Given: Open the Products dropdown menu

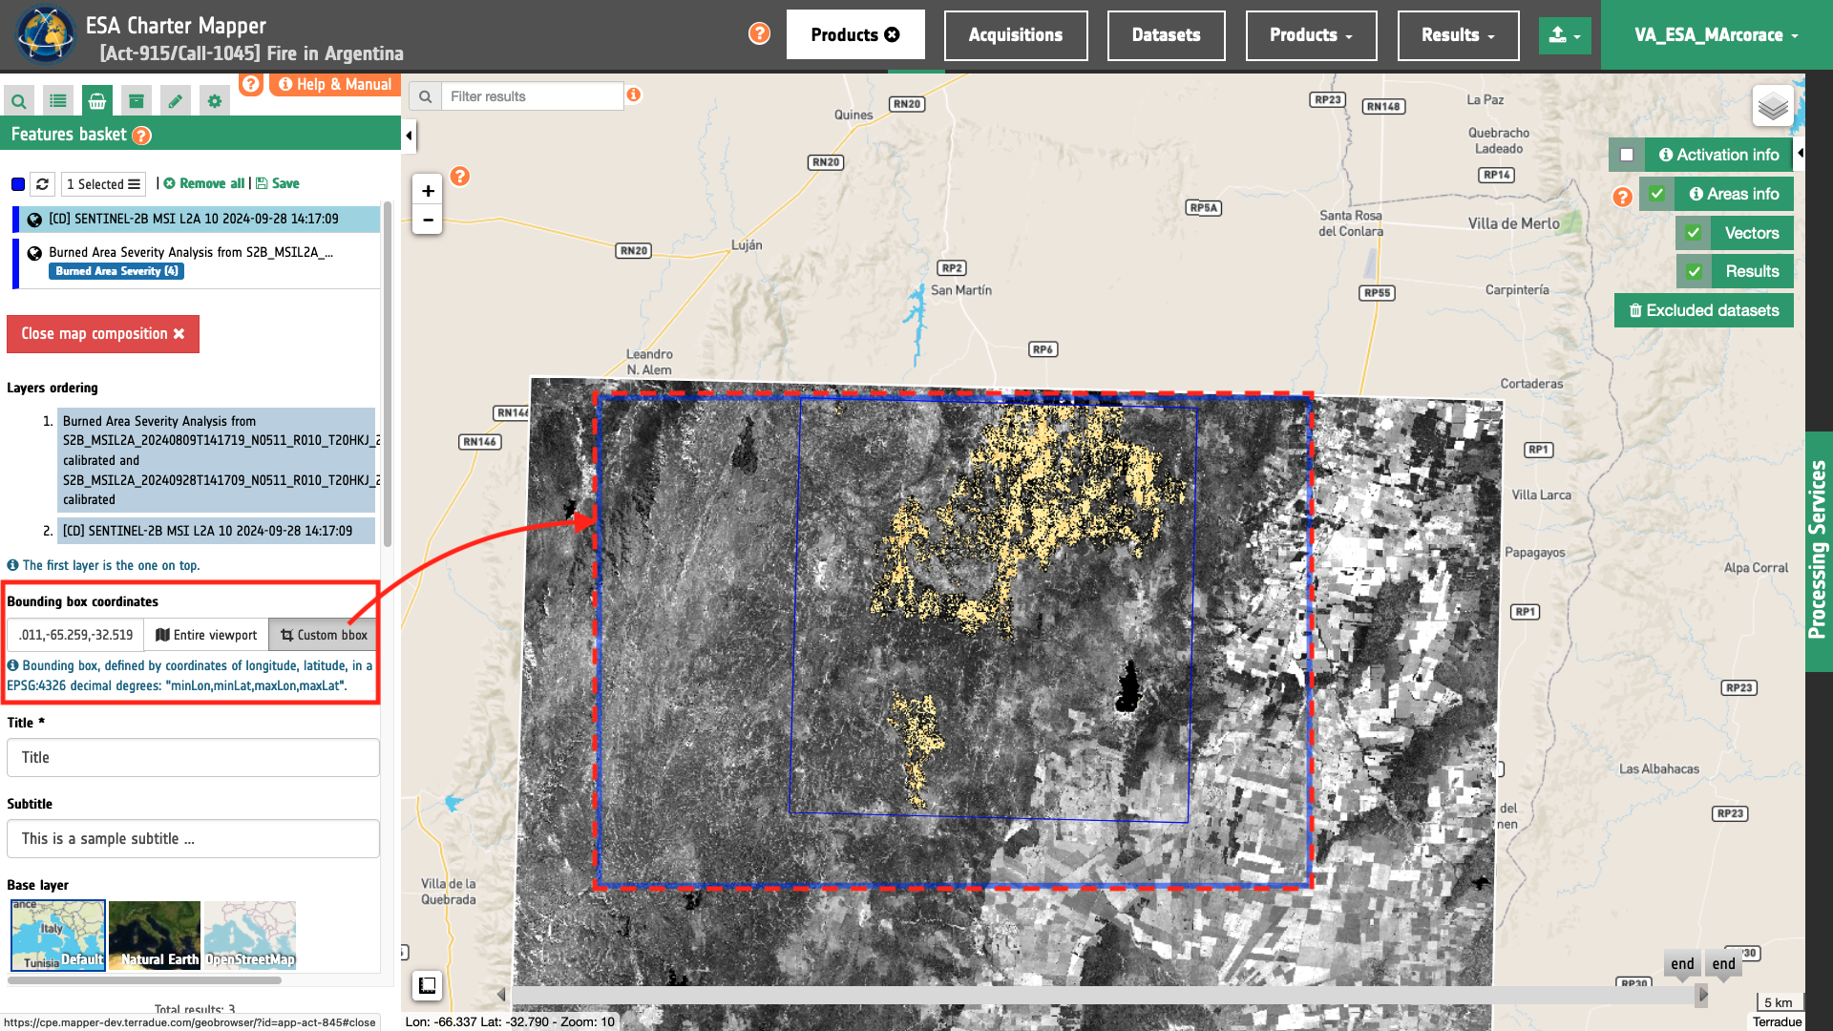Looking at the screenshot, I should pos(1311,35).
